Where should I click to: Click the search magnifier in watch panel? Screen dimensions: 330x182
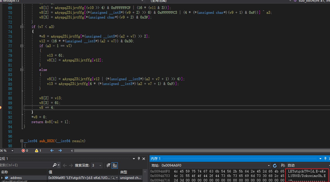(x=54, y=165)
